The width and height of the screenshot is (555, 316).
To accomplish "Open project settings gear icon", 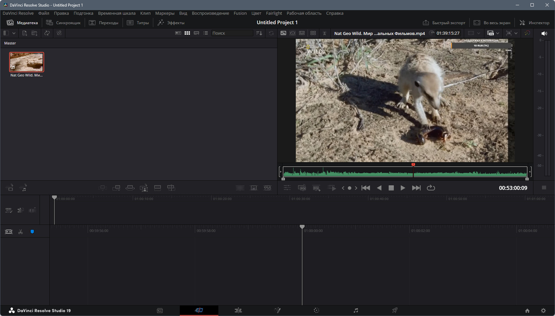I will (x=543, y=311).
